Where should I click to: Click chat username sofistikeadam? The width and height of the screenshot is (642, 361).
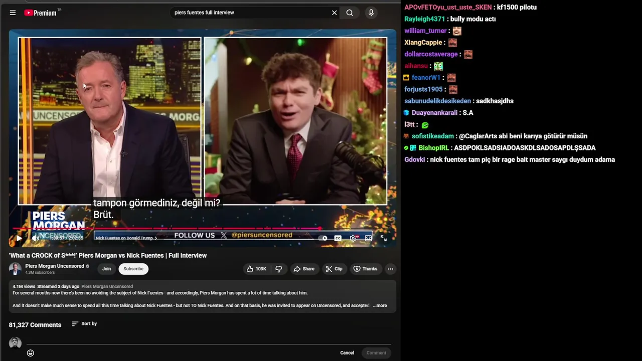click(433, 136)
